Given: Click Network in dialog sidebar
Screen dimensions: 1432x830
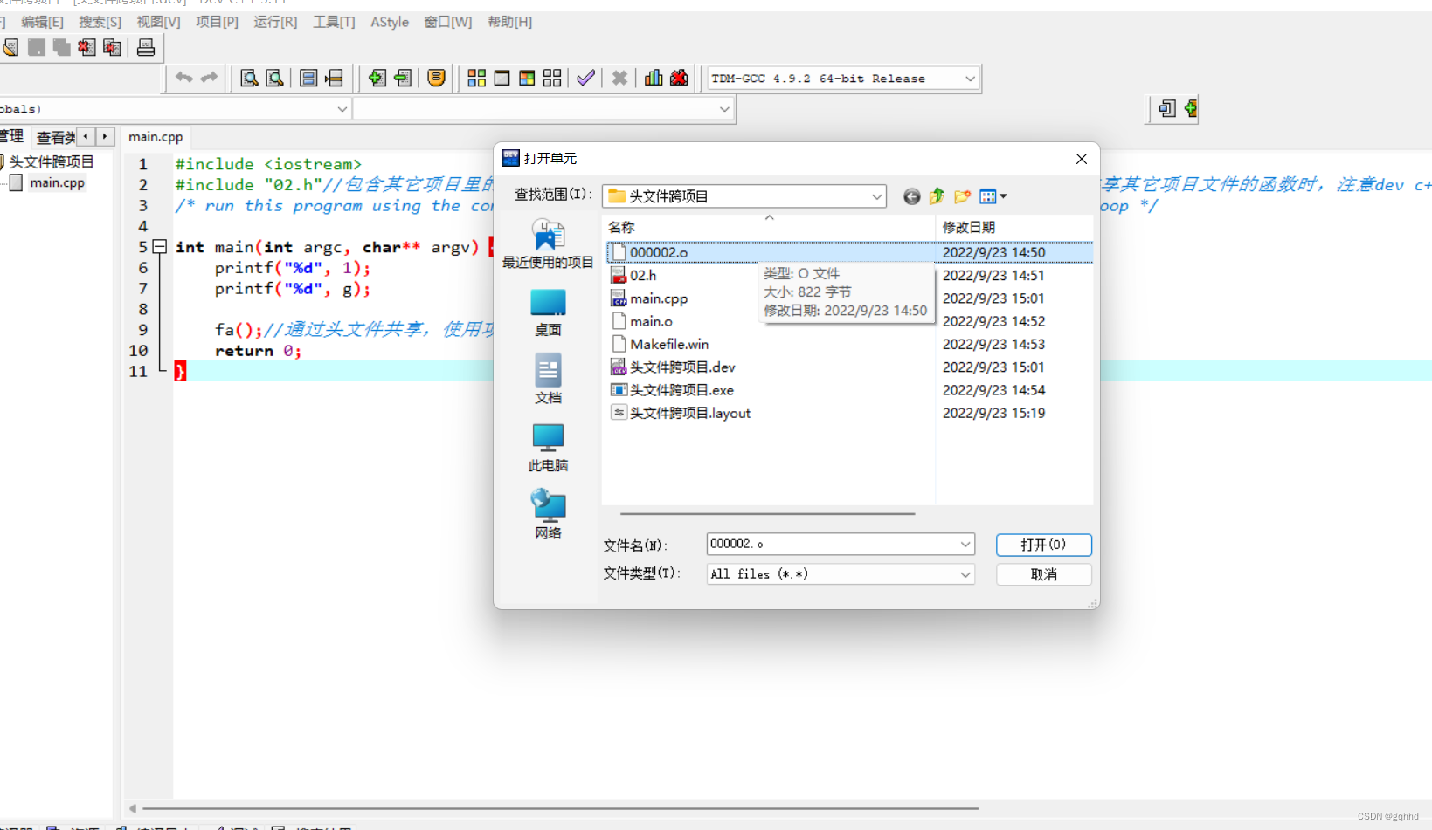Looking at the screenshot, I should pyautogui.click(x=548, y=515).
